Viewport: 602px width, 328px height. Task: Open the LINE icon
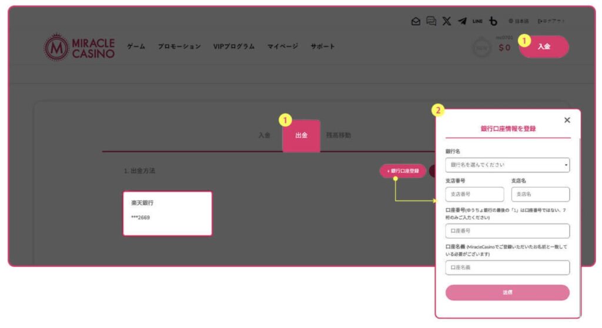(x=477, y=21)
